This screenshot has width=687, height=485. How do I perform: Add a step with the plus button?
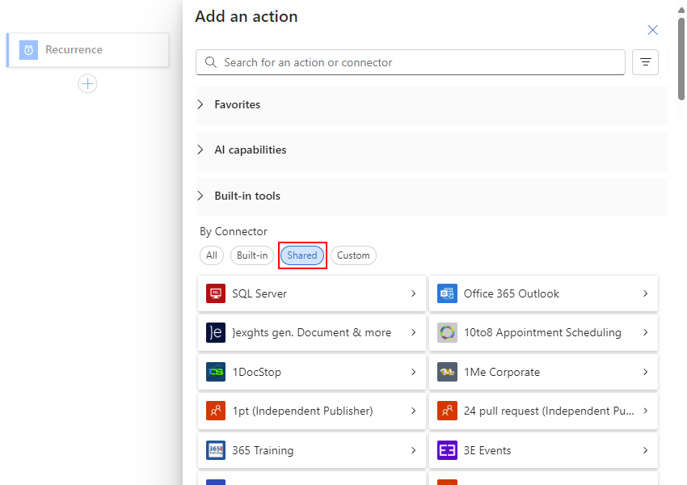[87, 83]
